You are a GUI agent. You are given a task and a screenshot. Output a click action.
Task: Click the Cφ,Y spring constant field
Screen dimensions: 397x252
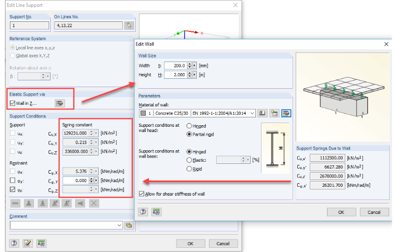point(76,181)
